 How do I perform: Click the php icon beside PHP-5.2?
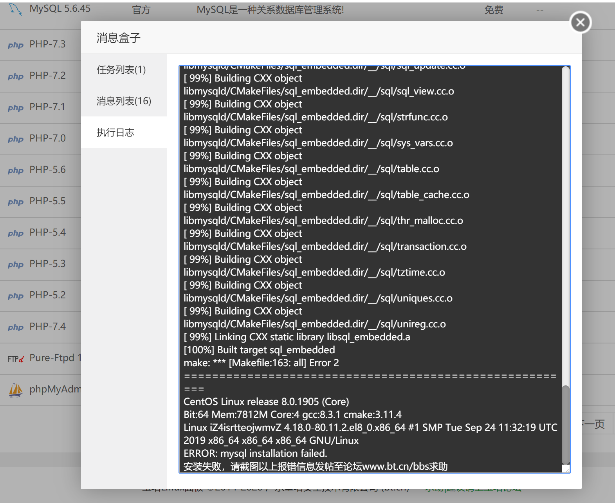point(16,296)
